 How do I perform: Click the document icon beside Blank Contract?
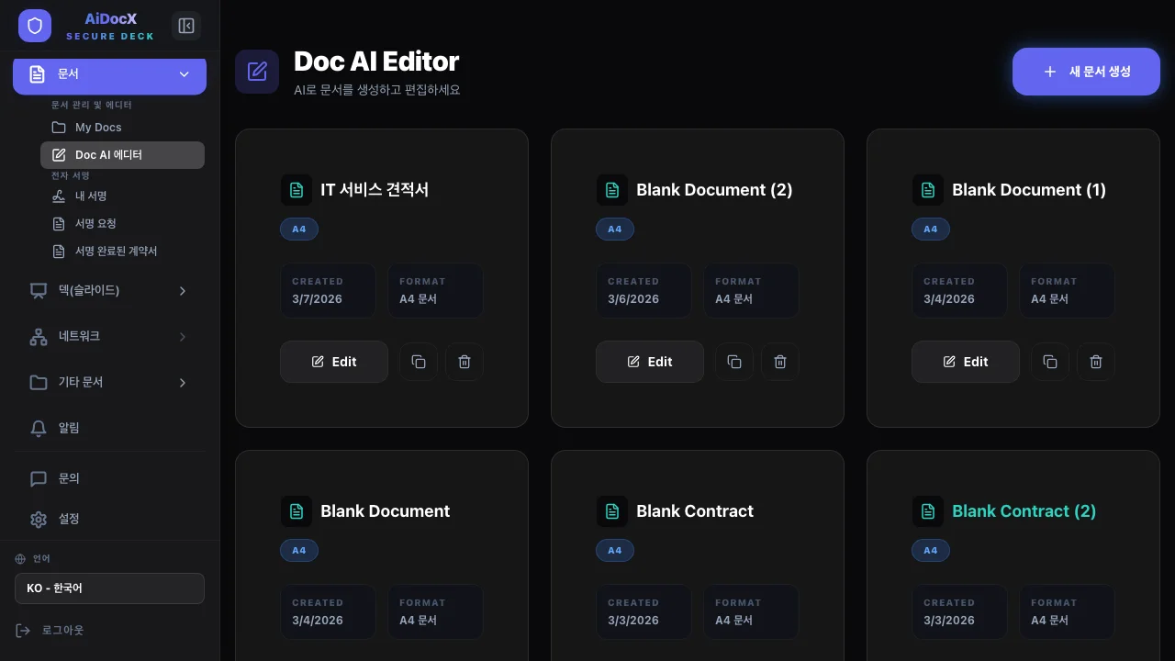click(612, 511)
